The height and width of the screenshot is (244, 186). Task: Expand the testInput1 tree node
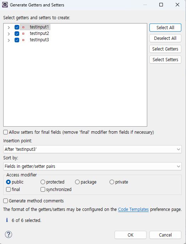tap(9, 27)
